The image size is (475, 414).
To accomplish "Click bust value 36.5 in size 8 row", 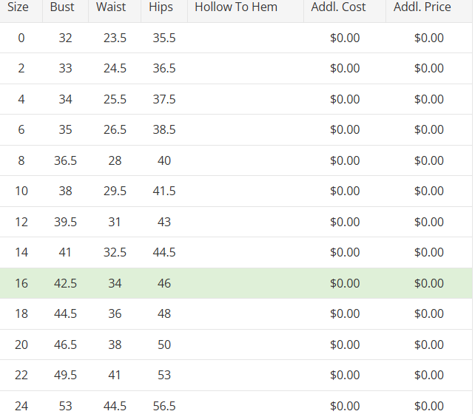I will (x=65, y=160).
